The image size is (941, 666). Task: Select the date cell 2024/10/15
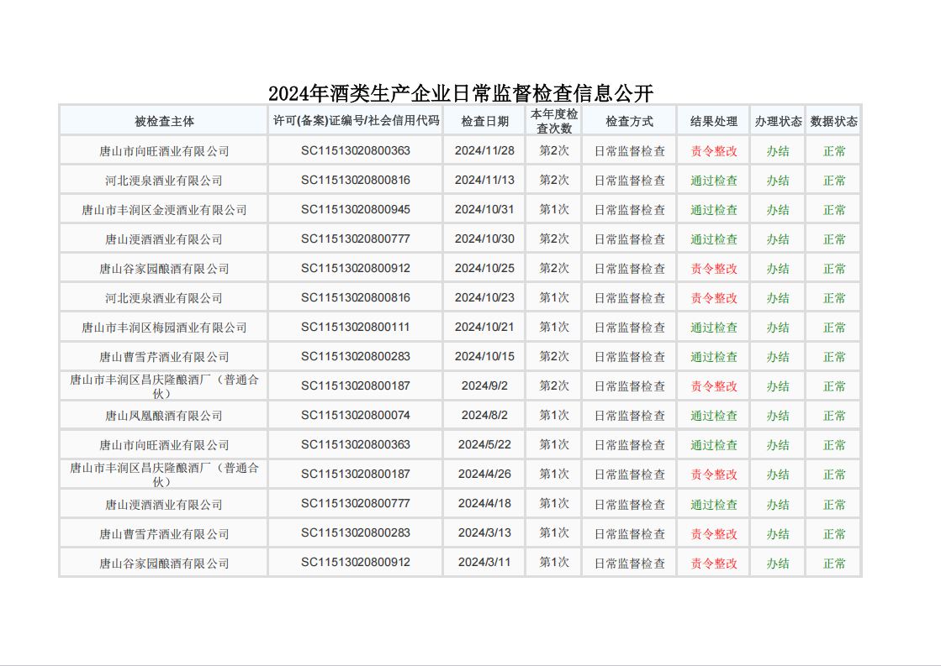pos(484,356)
